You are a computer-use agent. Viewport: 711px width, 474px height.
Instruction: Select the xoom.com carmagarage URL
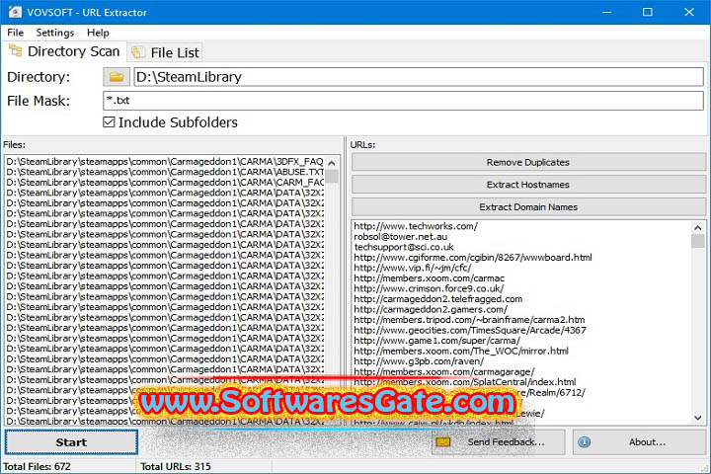[x=444, y=371]
